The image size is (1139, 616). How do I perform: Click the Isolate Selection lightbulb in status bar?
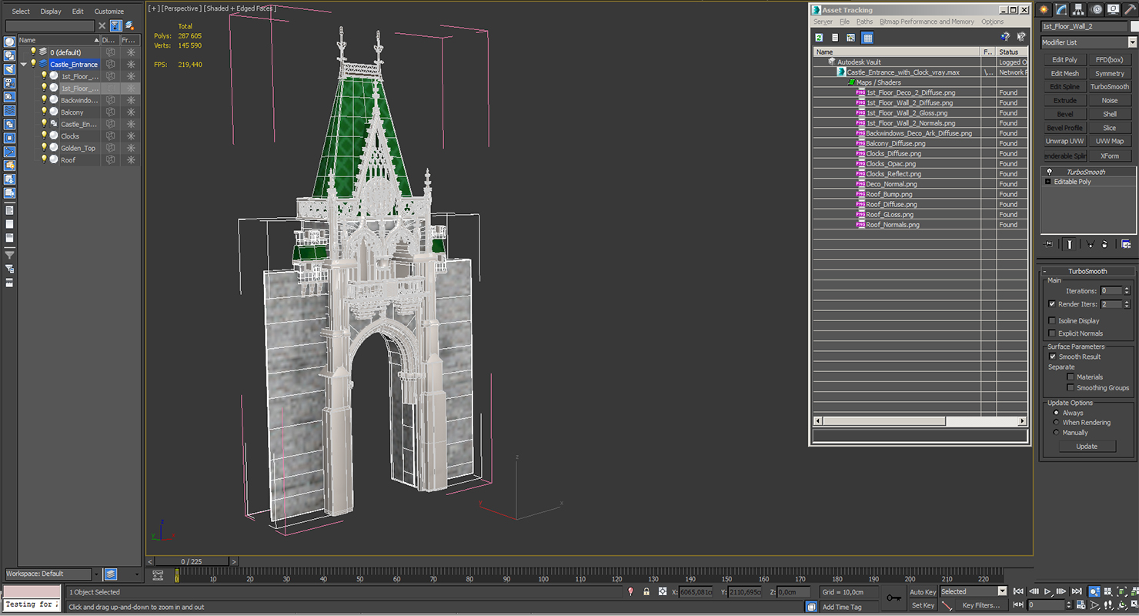[631, 591]
